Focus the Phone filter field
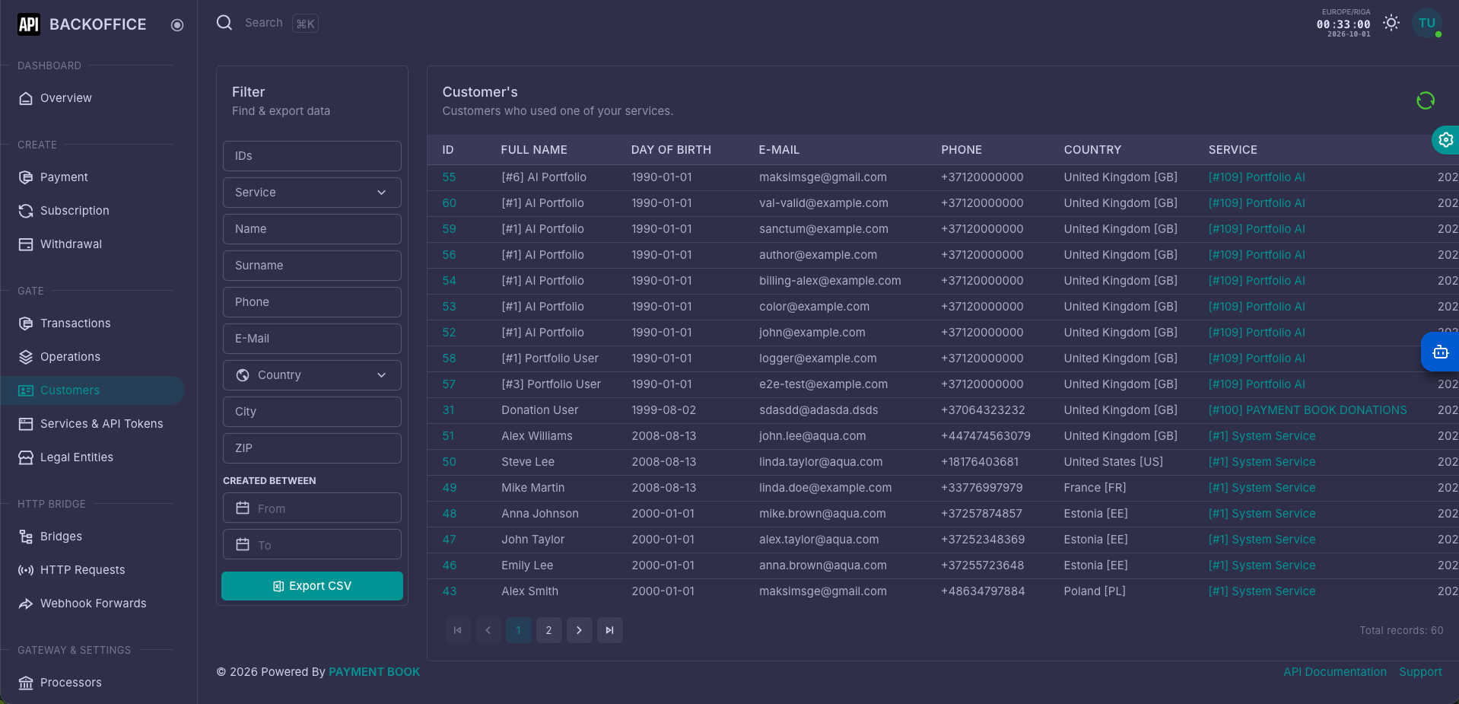 click(312, 302)
